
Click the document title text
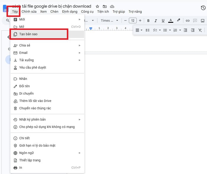click(x=52, y=6)
